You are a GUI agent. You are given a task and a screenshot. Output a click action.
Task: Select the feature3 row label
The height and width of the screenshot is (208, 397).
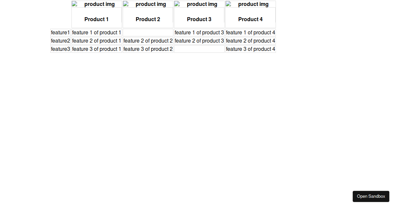coord(61,49)
